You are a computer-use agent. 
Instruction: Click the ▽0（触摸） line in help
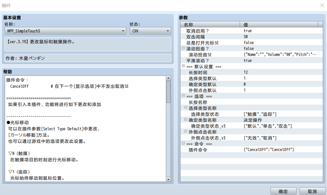pyautogui.click(x=19, y=154)
